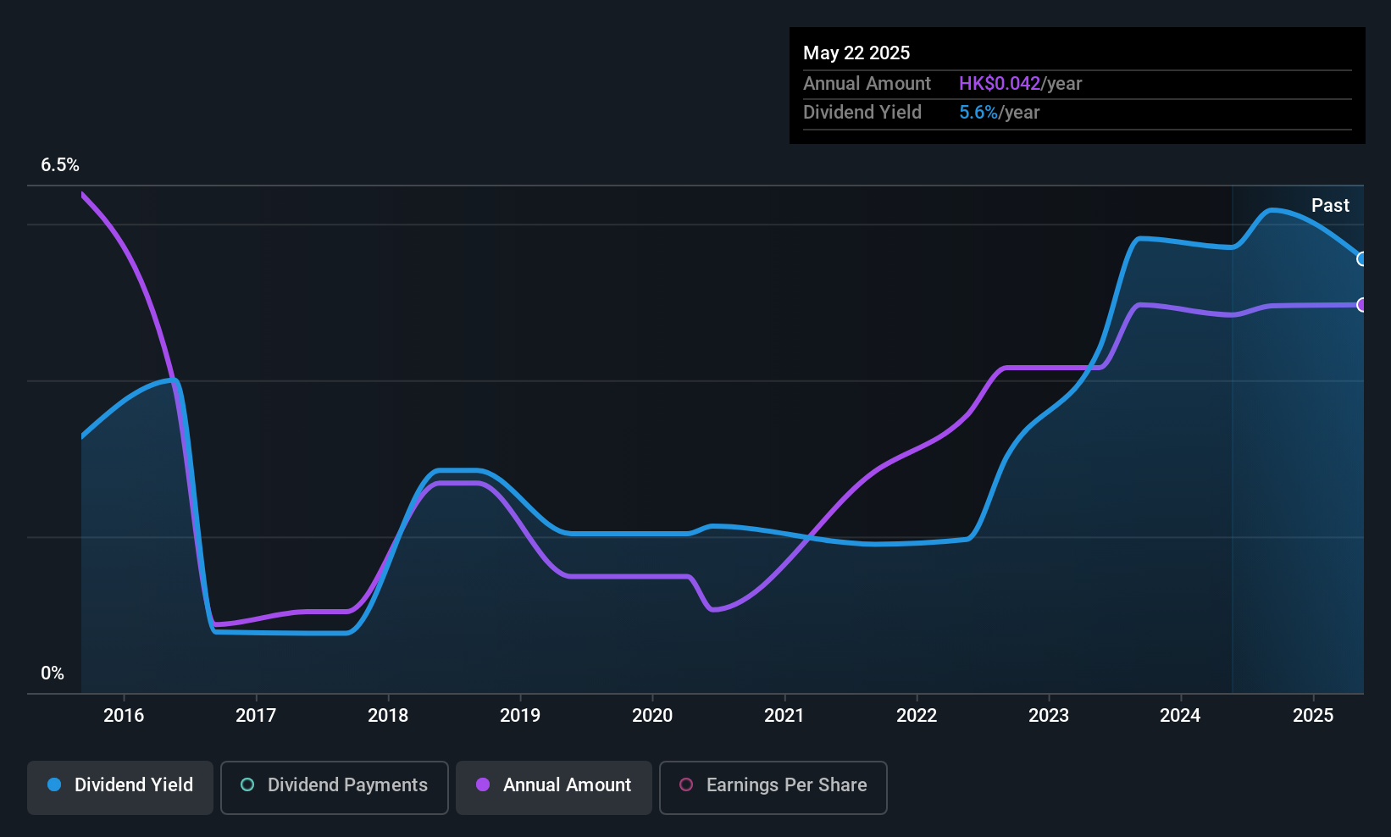Select the purple annual amount endpoint marker
Image resolution: width=1391 pixels, height=837 pixels.
point(1361,305)
